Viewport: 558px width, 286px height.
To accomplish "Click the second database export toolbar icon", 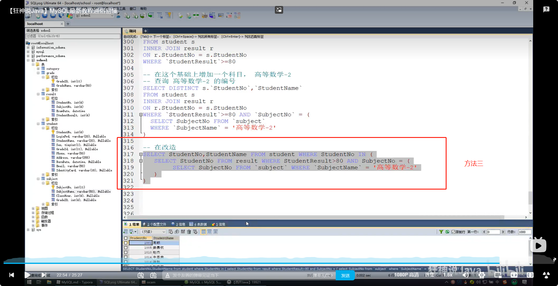I will [135, 16].
